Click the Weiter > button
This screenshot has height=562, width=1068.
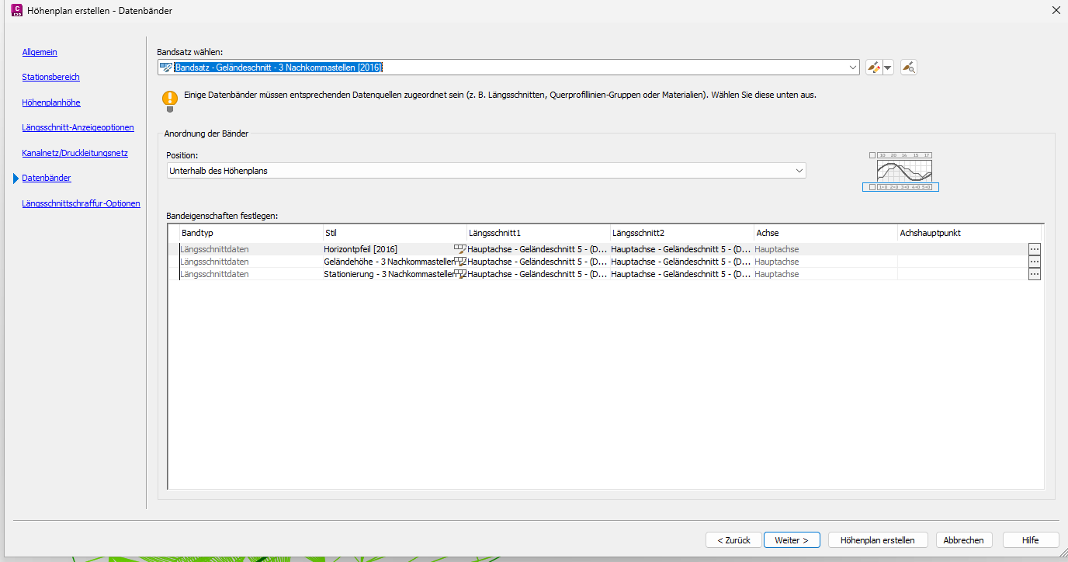click(792, 540)
